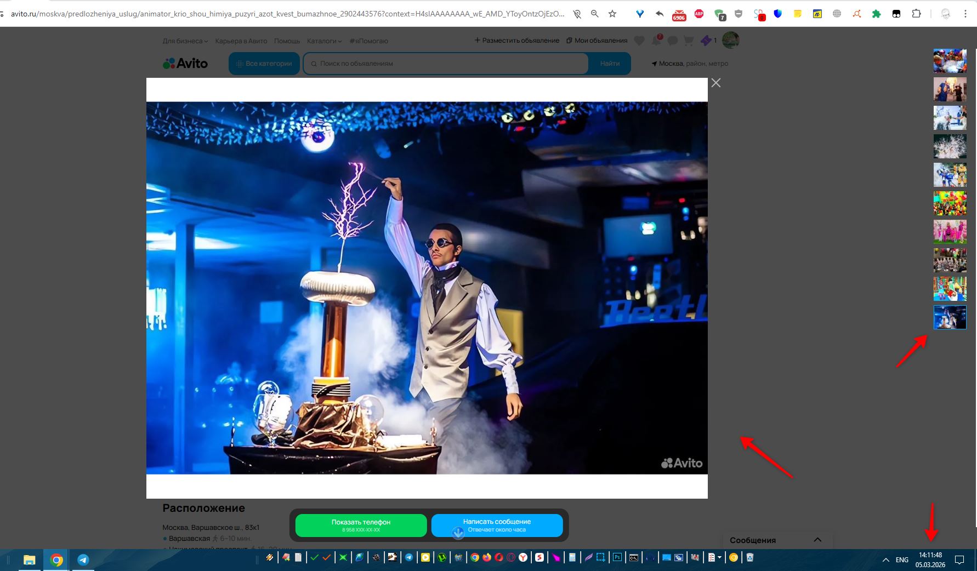Viewport: 977px width, 571px height.
Task: Open the gray shield extension
Action: point(739,14)
